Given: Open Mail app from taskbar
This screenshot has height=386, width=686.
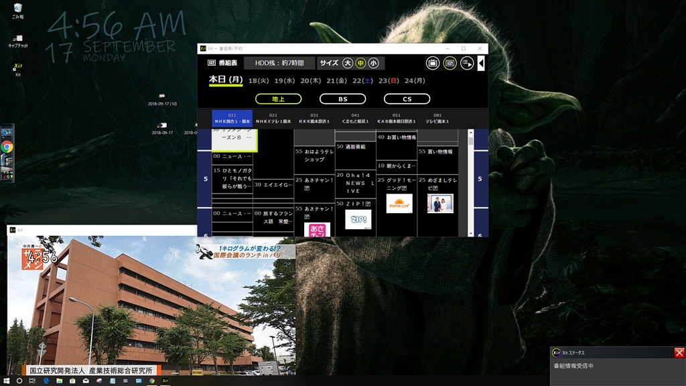Looking at the screenshot, I should (x=86, y=381).
